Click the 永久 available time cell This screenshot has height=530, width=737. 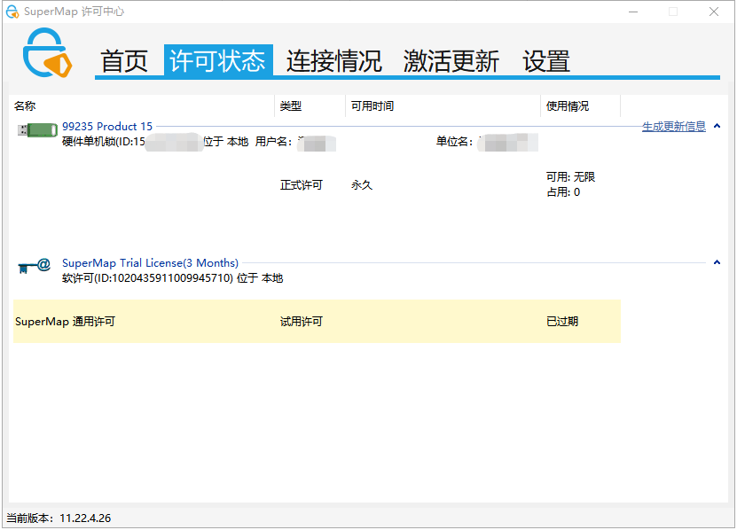362,185
